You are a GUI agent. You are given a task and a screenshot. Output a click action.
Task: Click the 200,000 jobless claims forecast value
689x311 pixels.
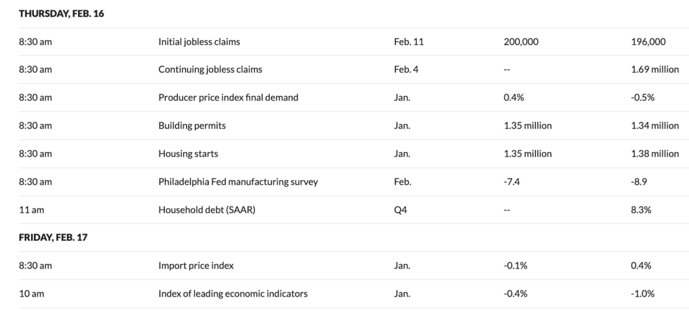521,42
